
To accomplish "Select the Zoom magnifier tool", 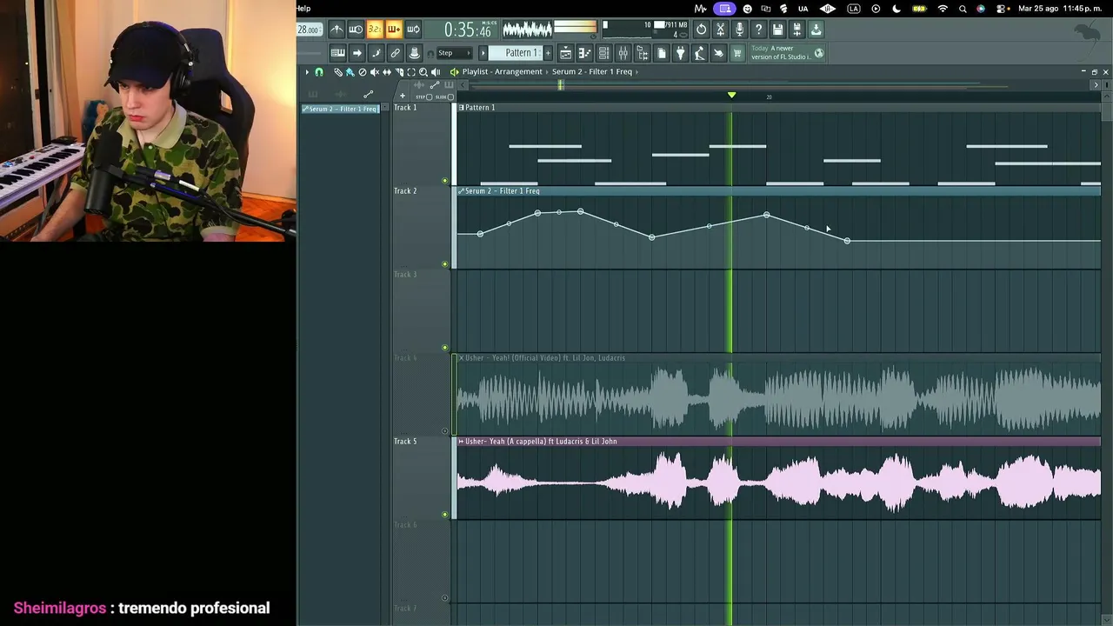I will click(423, 72).
